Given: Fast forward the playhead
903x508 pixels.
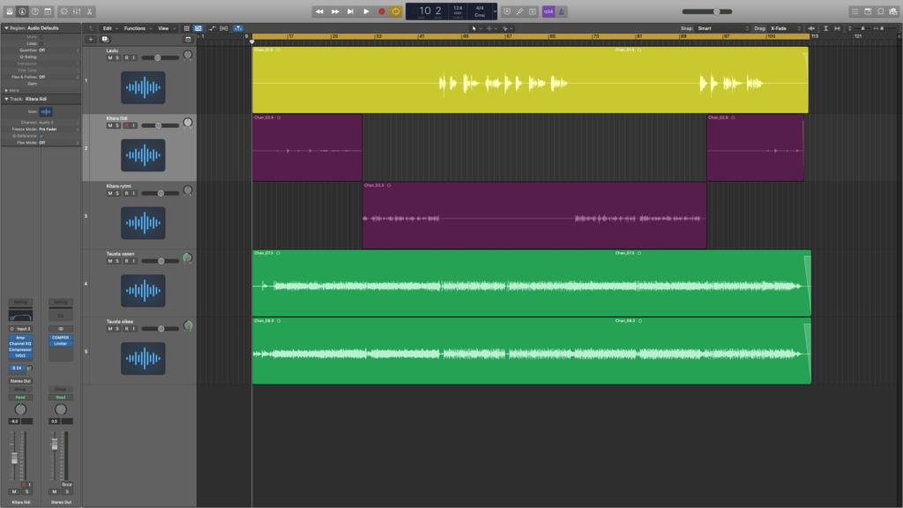Looking at the screenshot, I should [x=335, y=11].
